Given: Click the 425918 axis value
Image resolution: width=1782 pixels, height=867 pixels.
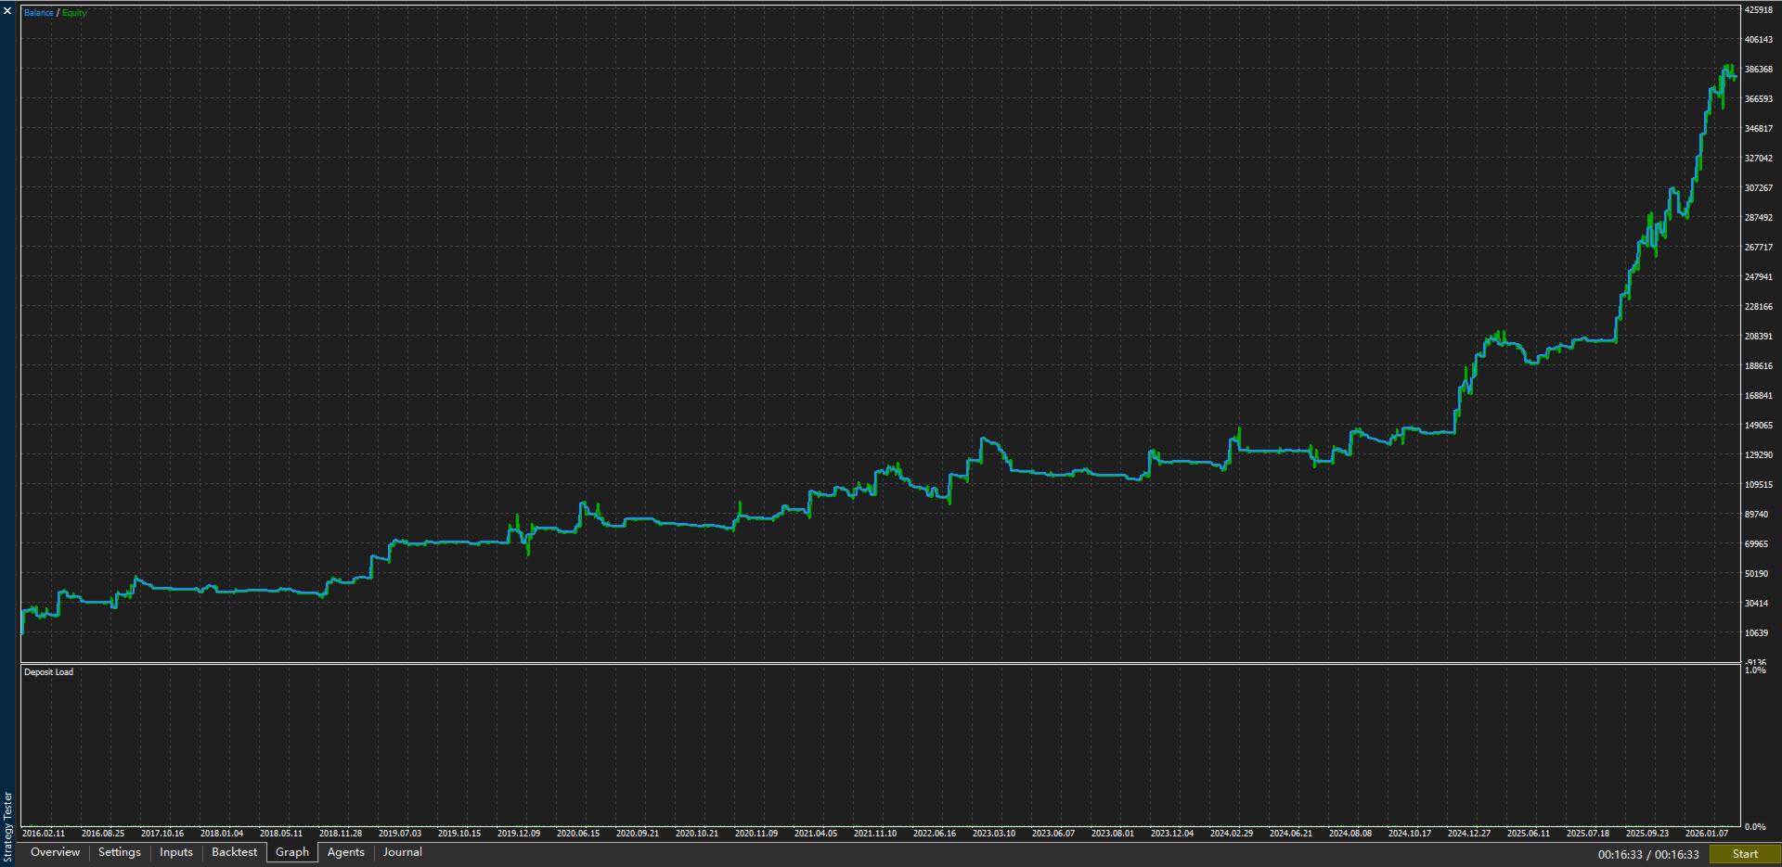Looking at the screenshot, I should tap(1759, 10).
